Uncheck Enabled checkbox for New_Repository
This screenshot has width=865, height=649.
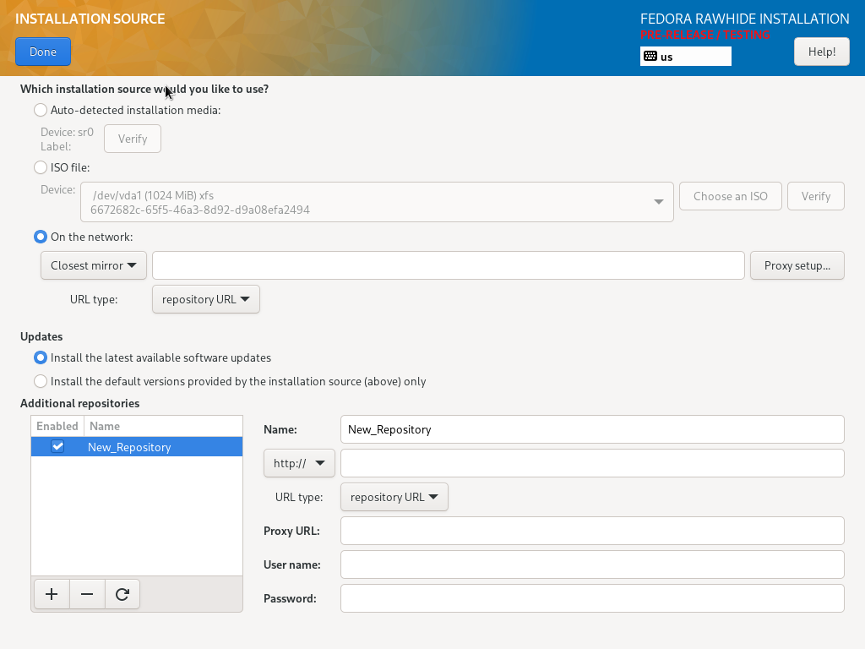[57, 446]
